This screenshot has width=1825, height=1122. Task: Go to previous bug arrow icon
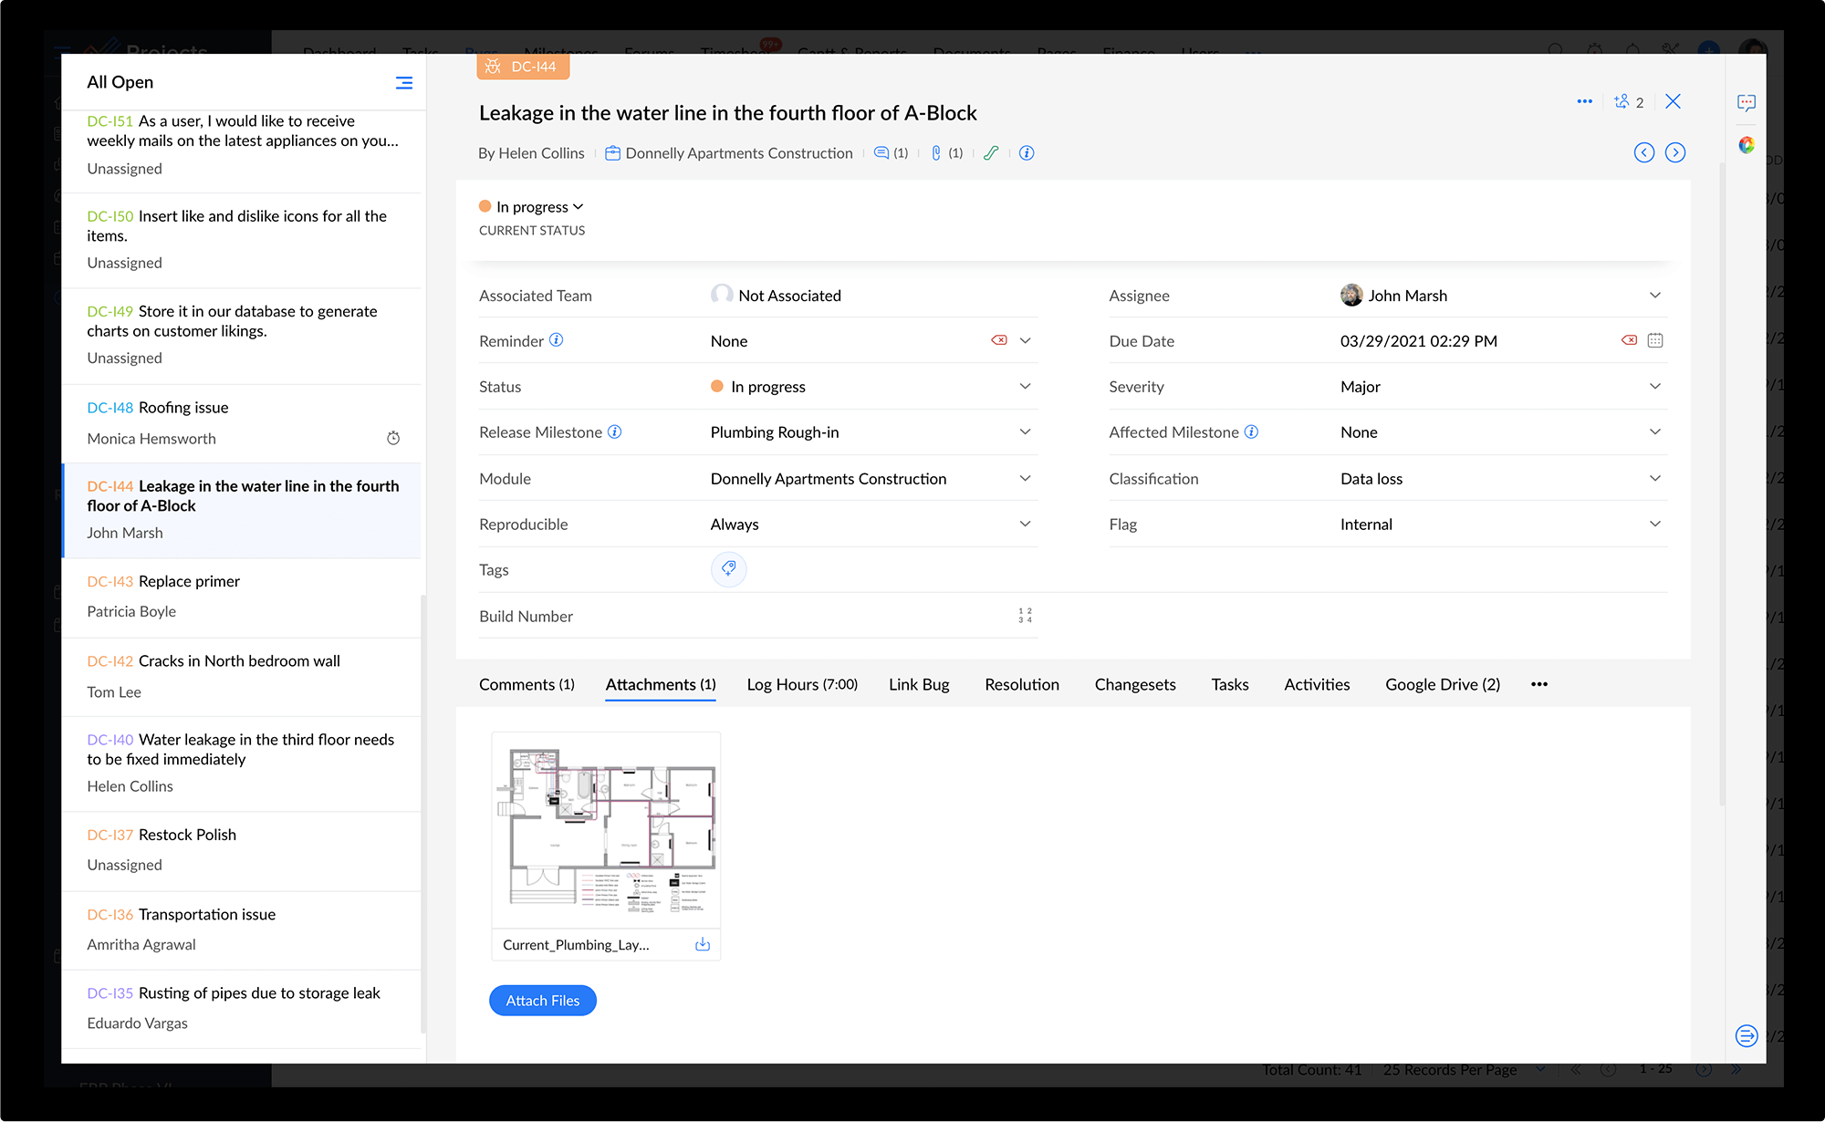coord(1644,152)
